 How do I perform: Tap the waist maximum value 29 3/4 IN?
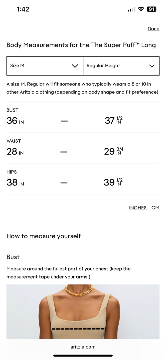pos(114,151)
